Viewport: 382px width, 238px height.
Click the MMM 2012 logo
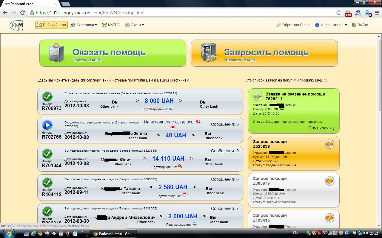16,26
